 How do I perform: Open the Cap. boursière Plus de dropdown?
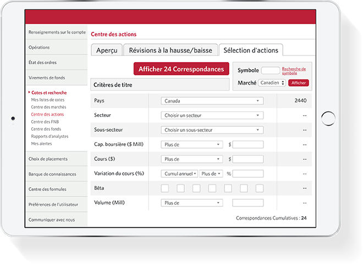(192, 144)
